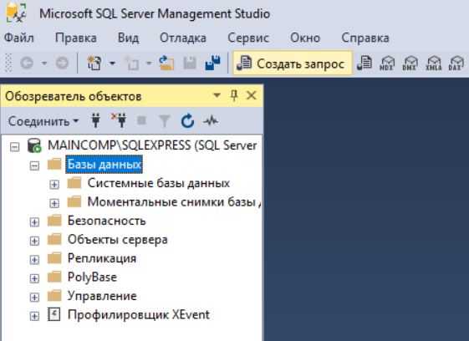Open the Отладка menu
Screen dimensions: 469x341
pos(183,38)
